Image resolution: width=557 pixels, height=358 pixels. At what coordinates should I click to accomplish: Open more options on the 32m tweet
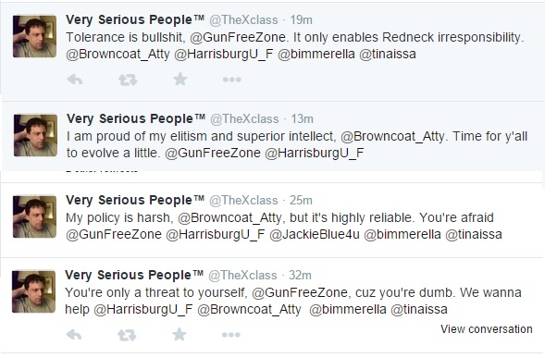[x=231, y=335]
